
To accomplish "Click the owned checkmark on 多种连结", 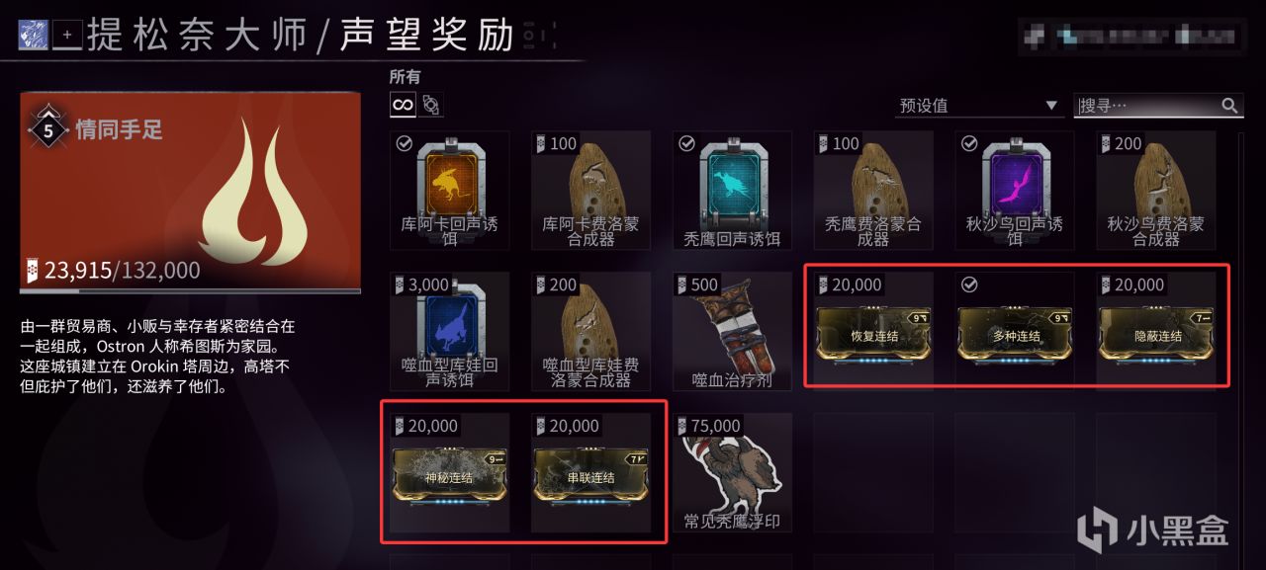I will (969, 285).
